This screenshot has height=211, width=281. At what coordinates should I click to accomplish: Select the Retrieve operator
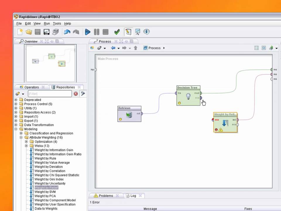coord(129,114)
